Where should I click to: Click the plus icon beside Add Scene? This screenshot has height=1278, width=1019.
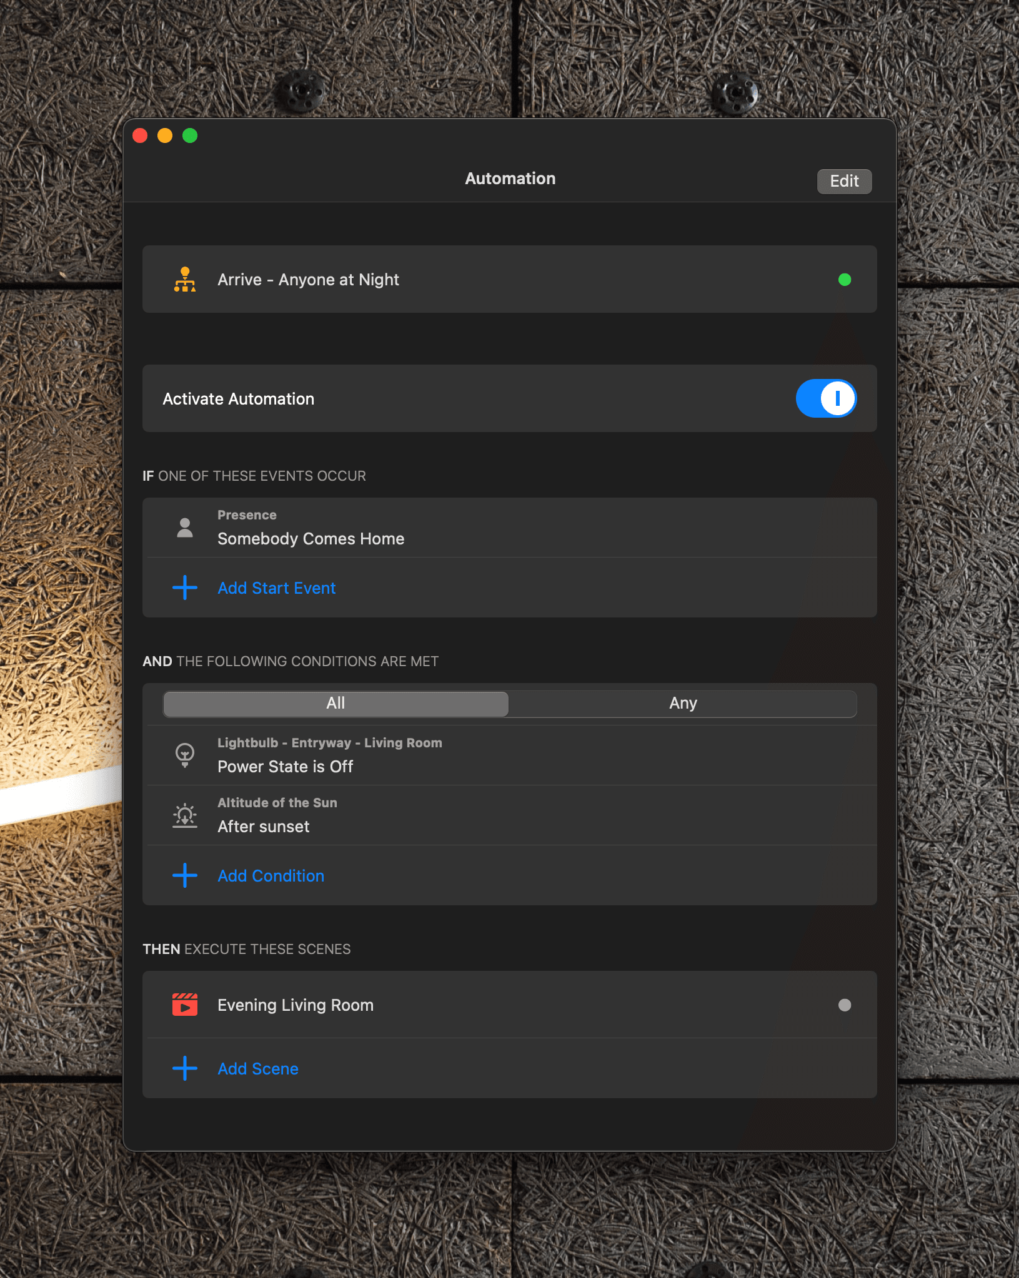[184, 1068]
